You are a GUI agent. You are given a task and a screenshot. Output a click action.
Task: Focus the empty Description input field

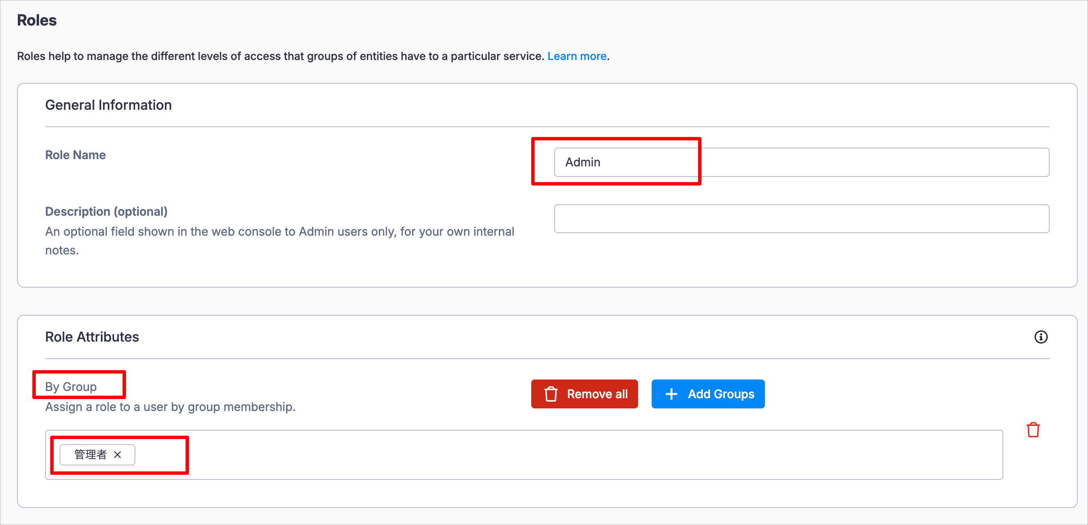pyautogui.click(x=802, y=219)
